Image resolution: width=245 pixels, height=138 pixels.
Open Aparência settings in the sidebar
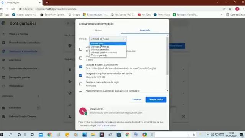pyautogui.click(x=15, y=60)
